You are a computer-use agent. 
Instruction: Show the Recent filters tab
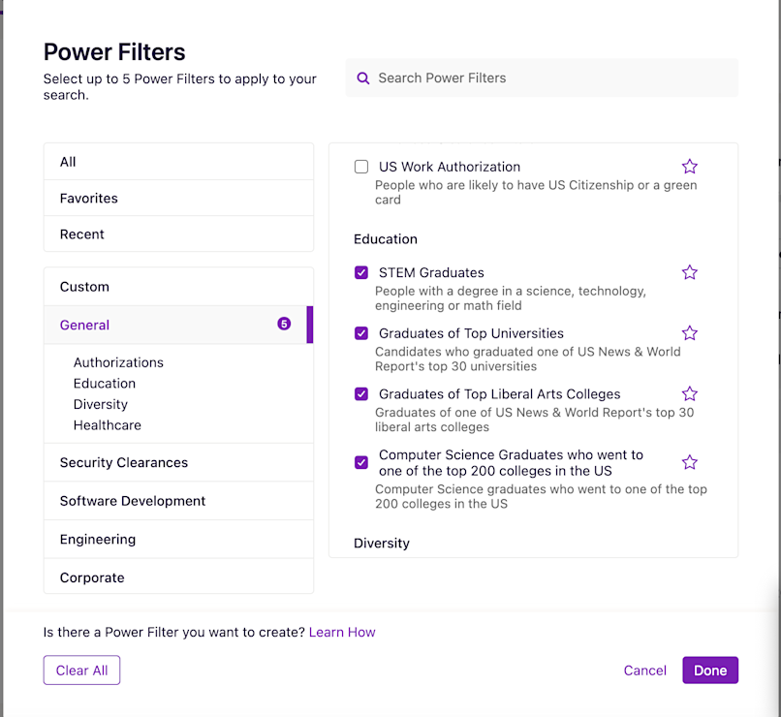82,234
